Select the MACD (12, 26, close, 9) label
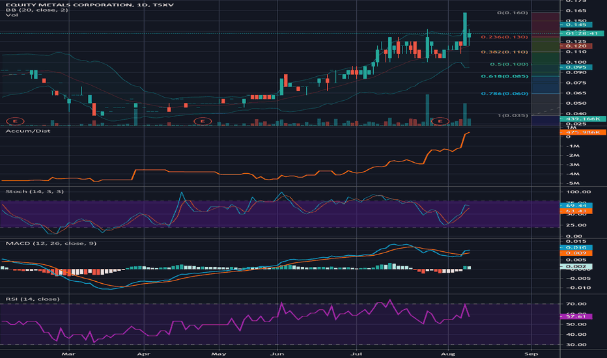The height and width of the screenshot is (358, 607). (x=51, y=243)
